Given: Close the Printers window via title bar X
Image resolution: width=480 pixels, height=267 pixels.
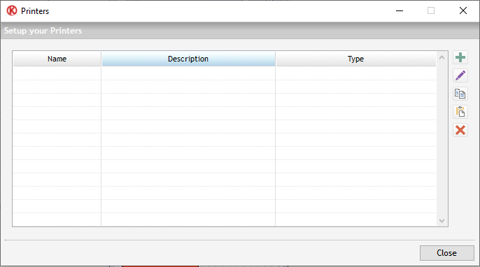Looking at the screenshot, I should pyautogui.click(x=463, y=10).
